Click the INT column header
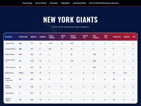Viewport: 141px width, 106px height. click(x=134, y=37)
